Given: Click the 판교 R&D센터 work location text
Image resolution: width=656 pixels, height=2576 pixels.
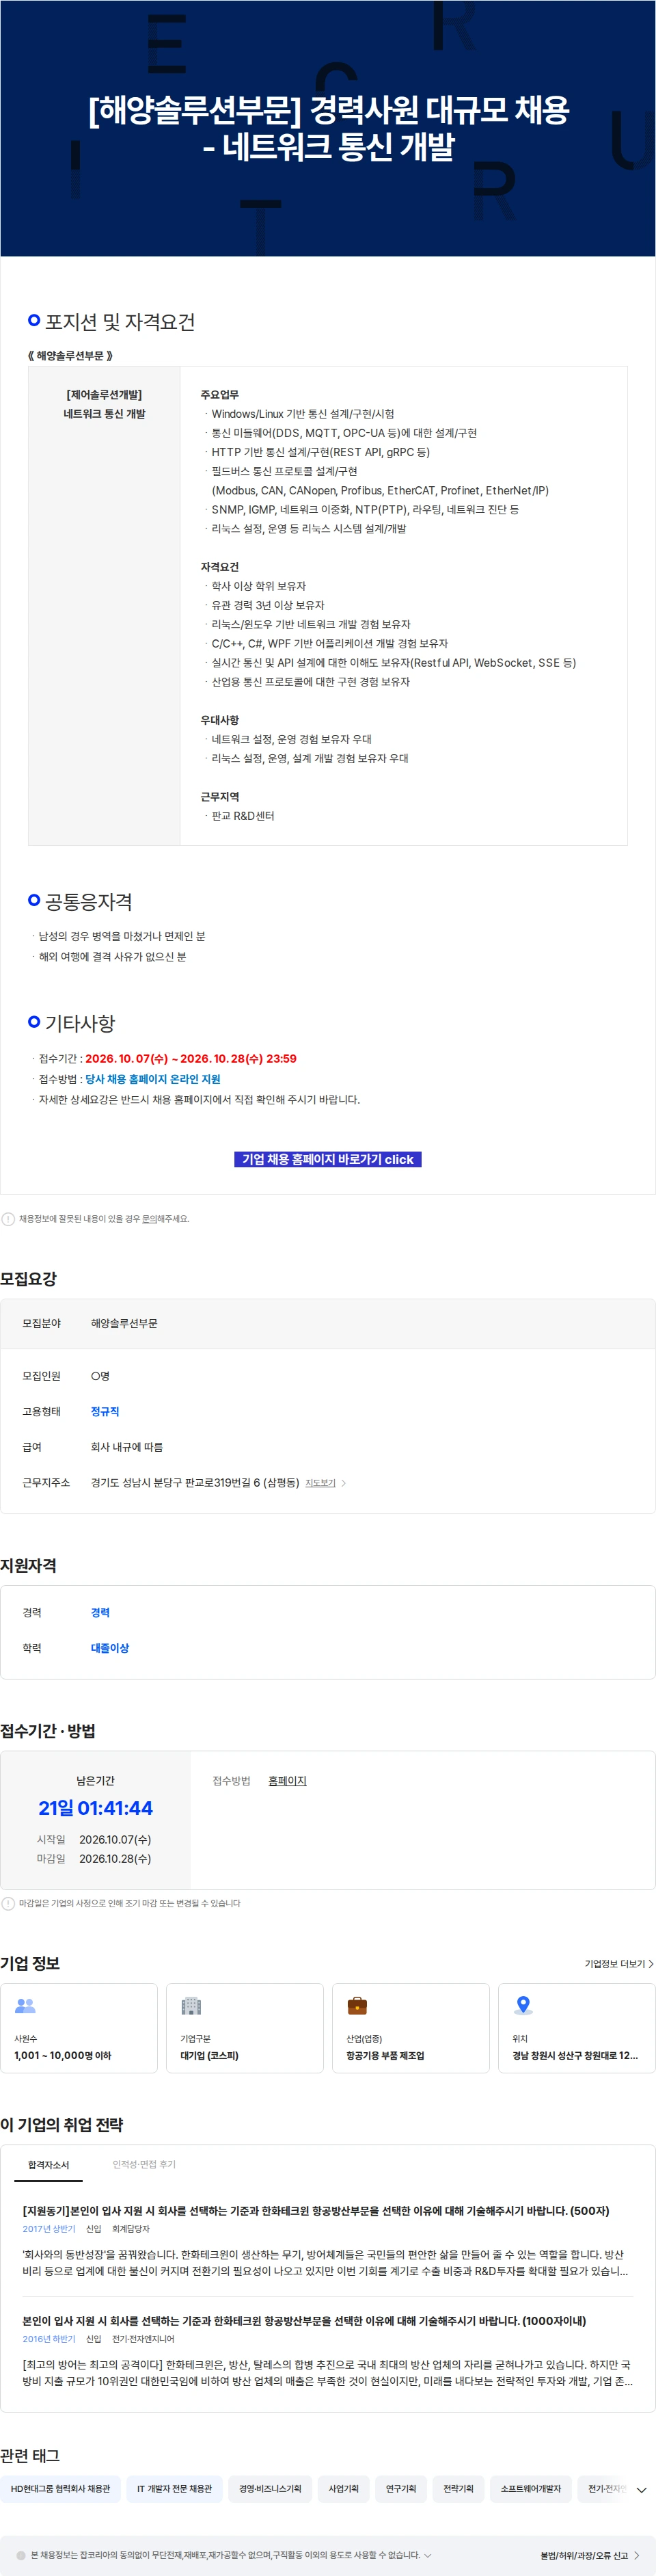Looking at the screenshot, I should [243, 816].
